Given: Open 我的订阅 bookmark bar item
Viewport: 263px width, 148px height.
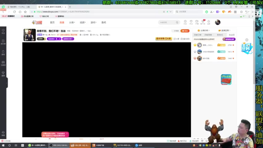Looking at the screenshot, I should (x=44, y=16).
